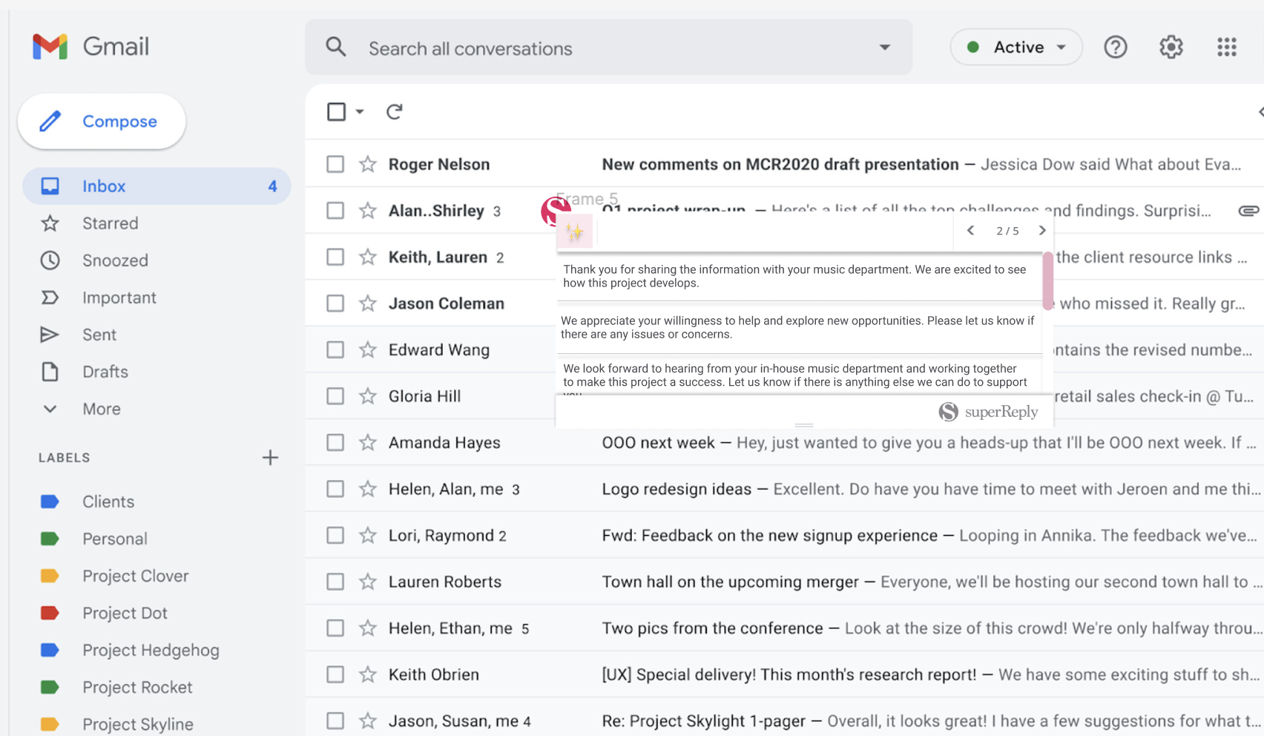Screen dimensions: 1264x736
Task: Star the Amanda Hayes email
Action: tap(368, 443)
